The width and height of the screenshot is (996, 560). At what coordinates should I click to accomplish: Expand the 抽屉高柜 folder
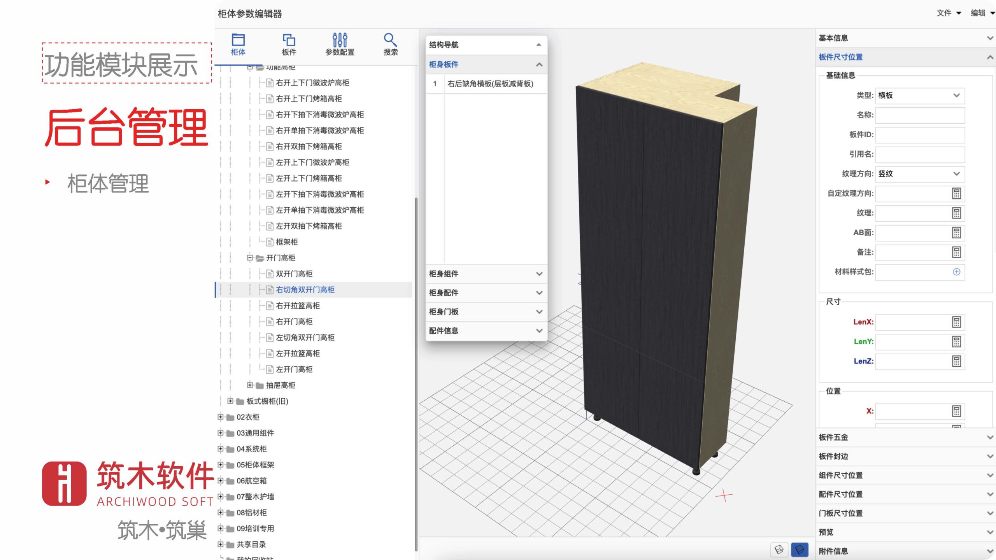(250, 385)
